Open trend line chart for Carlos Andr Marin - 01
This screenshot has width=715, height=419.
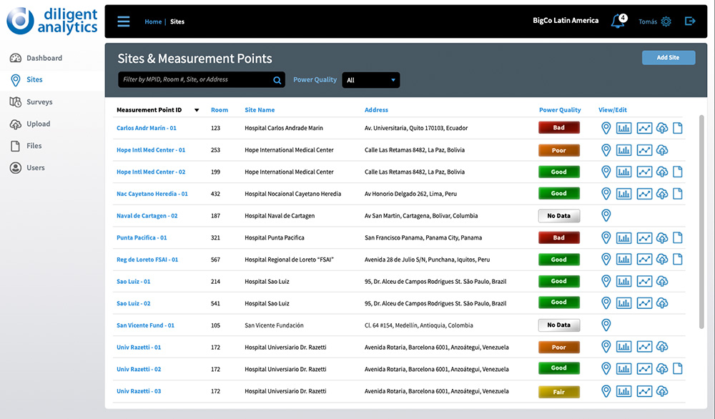coord(644,128)
